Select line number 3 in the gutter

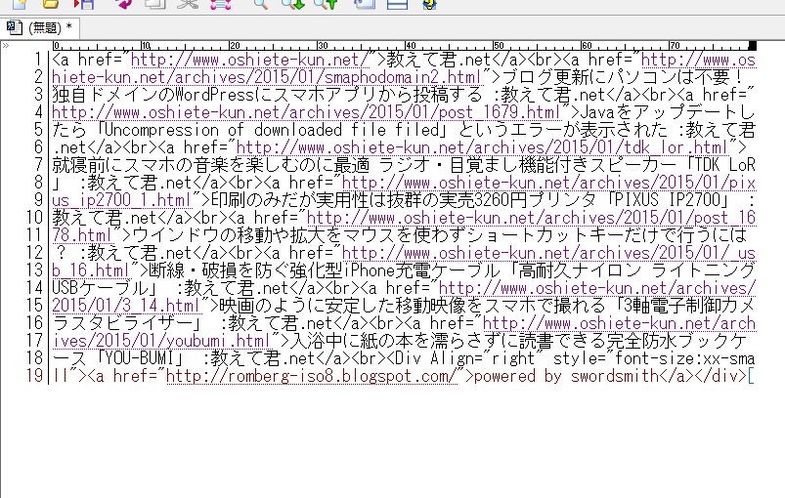tap(38, 95)
